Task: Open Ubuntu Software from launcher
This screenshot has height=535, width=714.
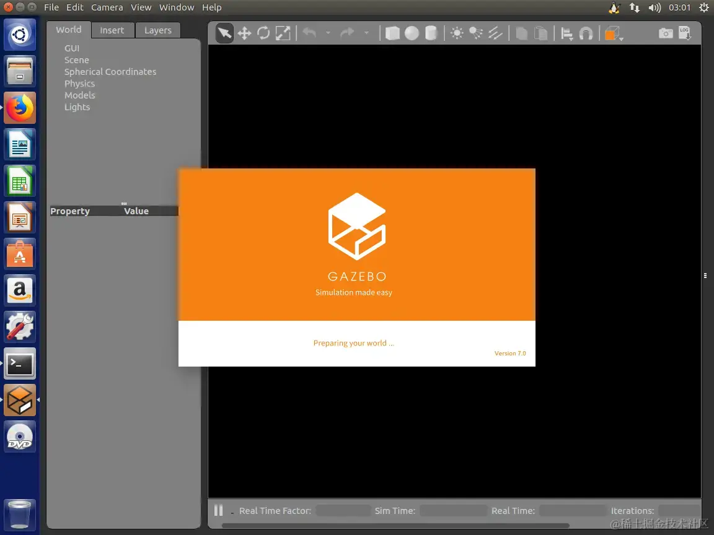Action: click(20, 254)
